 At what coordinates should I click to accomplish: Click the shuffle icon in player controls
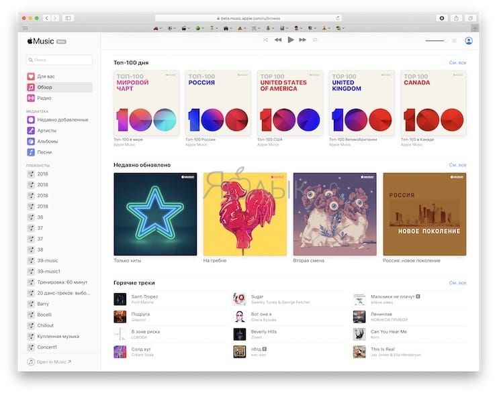click(x=265, y=40)
